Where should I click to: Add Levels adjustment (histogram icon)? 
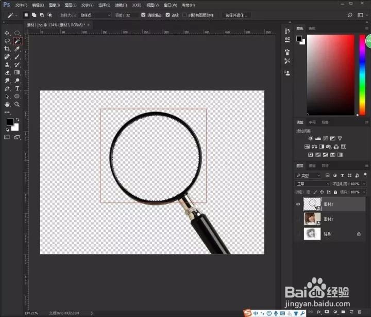click(318, 138)
